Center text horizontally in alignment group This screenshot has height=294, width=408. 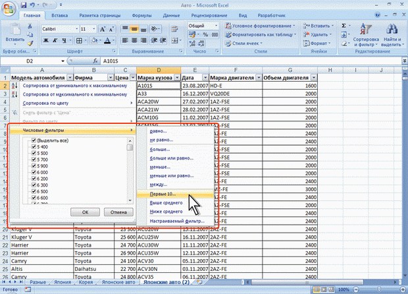tap(134, 40)
